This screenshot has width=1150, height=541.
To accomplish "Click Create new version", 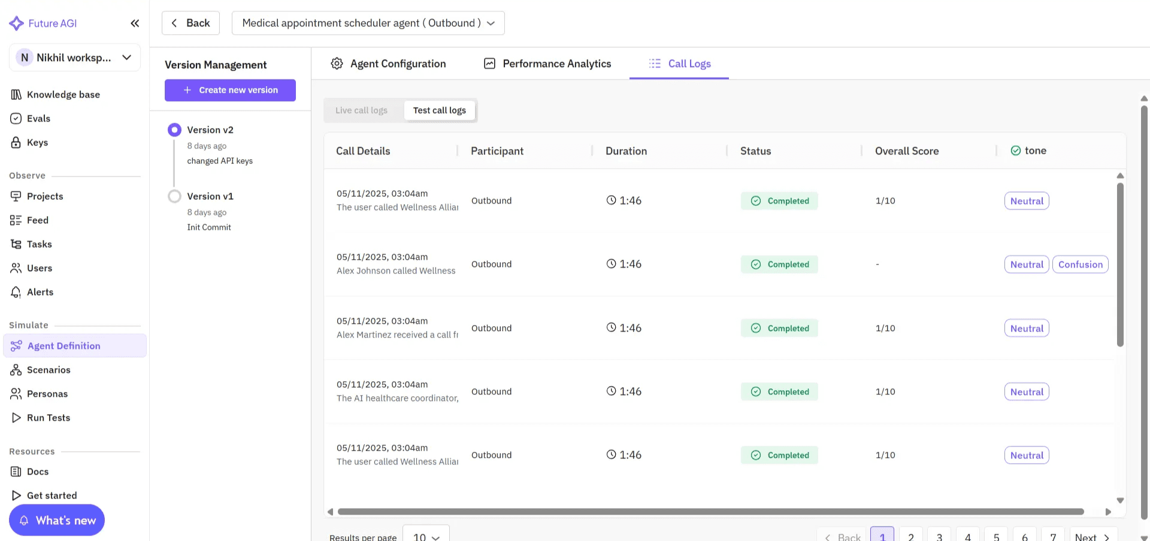I will [230, 90].
